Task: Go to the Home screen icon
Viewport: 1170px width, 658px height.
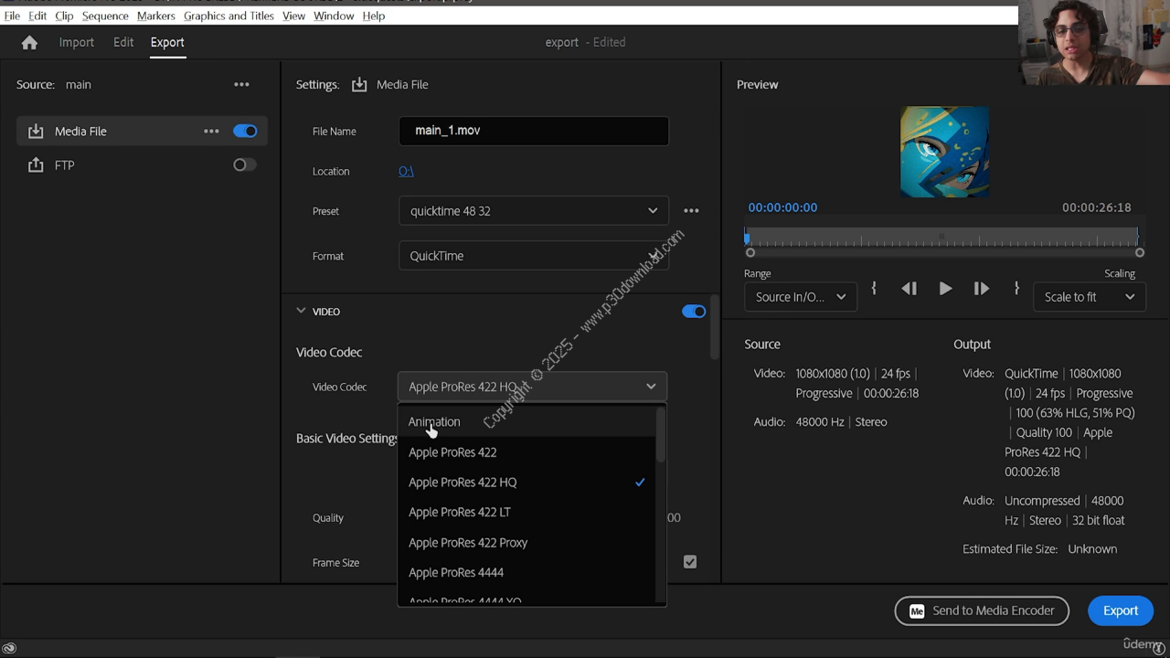Action: (29, 42)
